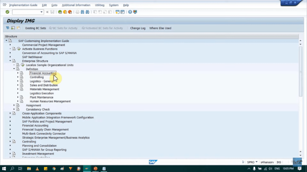The width and height of the screenshot is (307, 172).
Task: Click the activity icon beside Localize Sample Organizational Units
Action: coord(23,65)
